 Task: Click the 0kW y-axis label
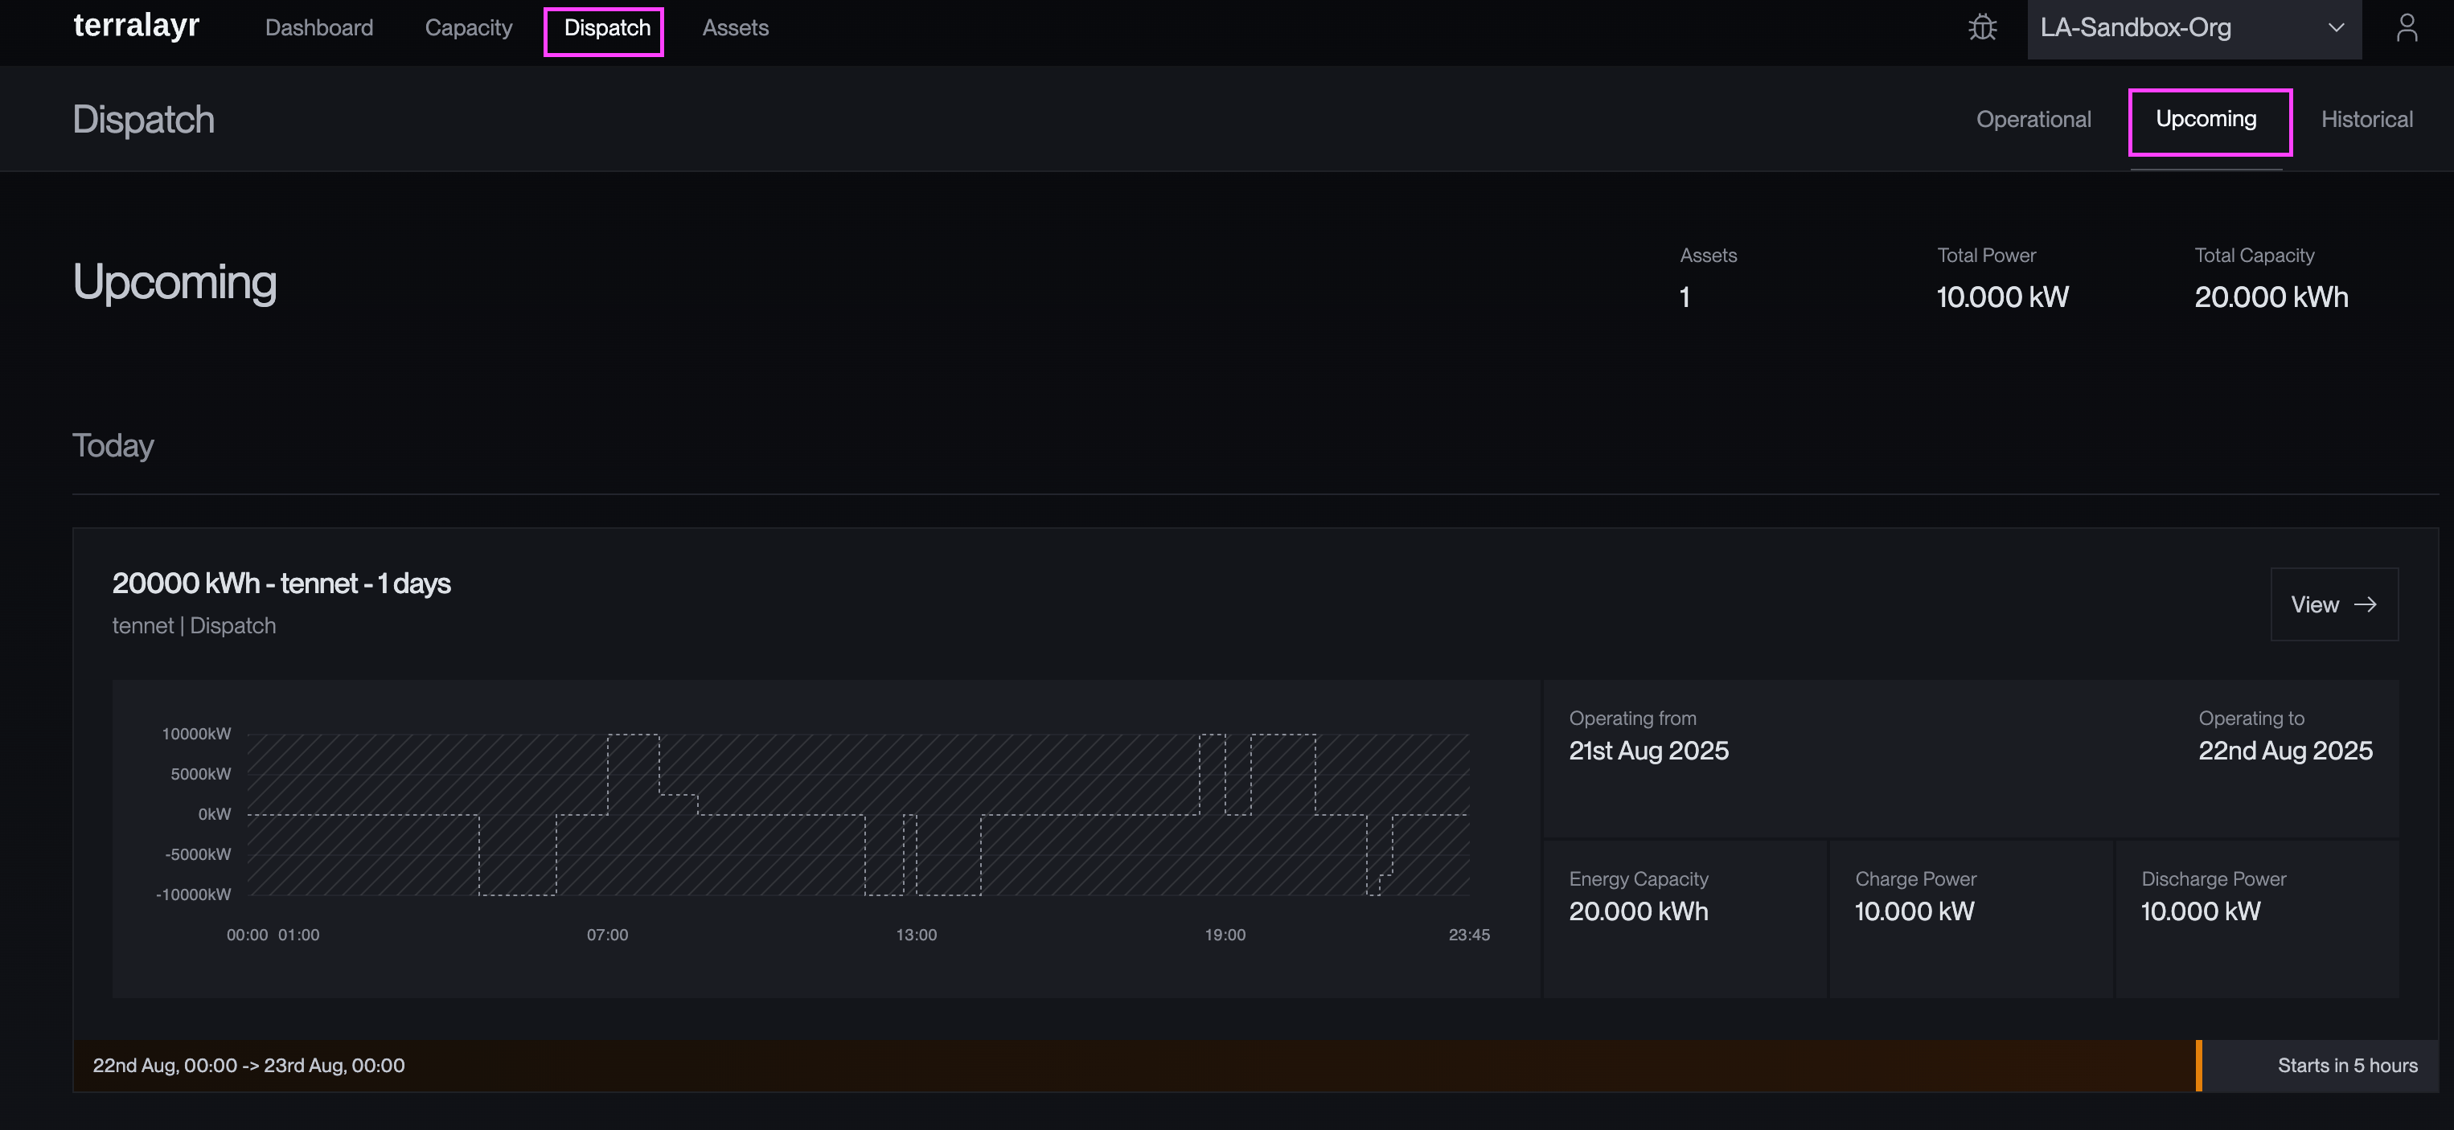tap(215, 814)
